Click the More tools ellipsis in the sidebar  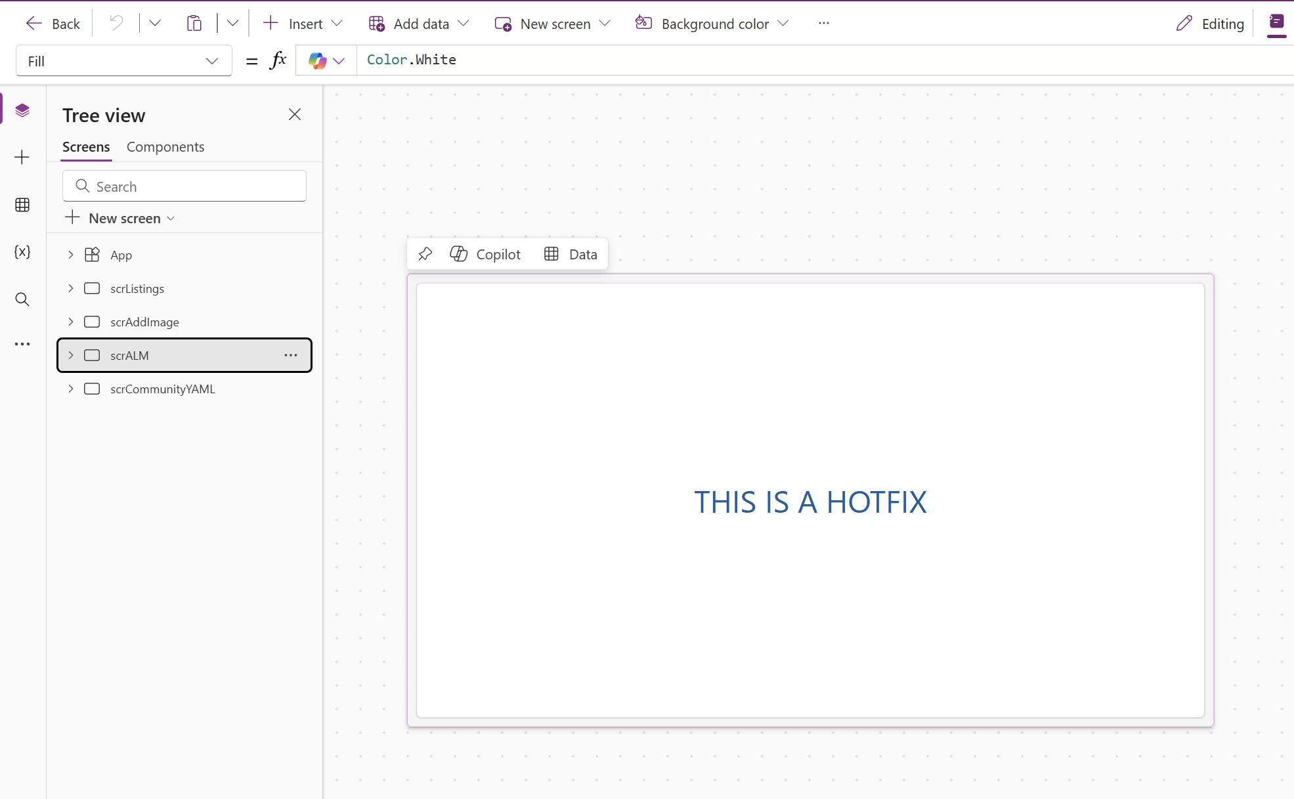coord(22,344)
